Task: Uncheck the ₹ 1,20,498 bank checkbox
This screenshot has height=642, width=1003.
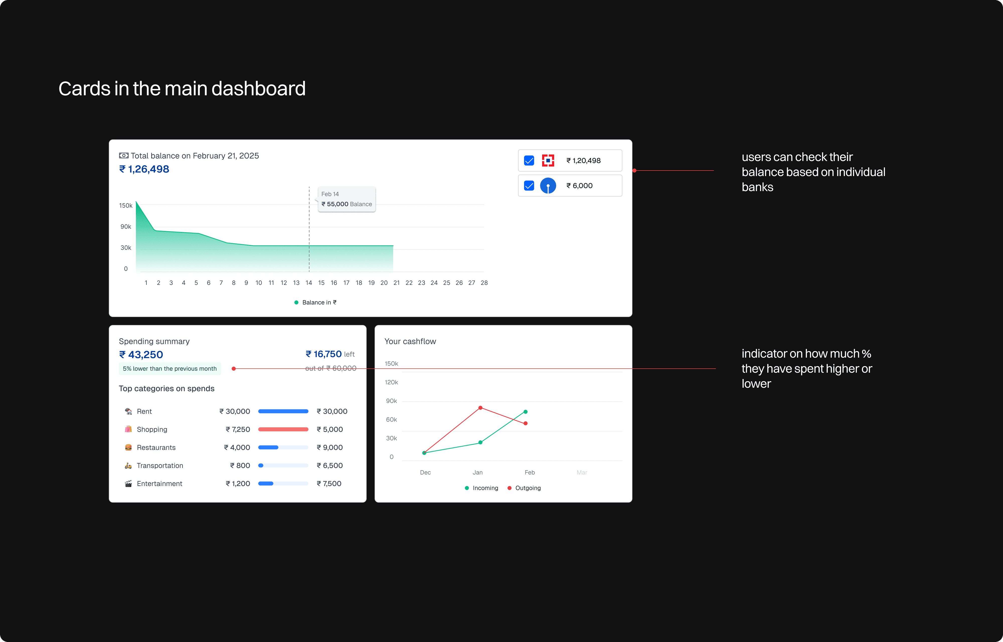Action: [529, 160]
